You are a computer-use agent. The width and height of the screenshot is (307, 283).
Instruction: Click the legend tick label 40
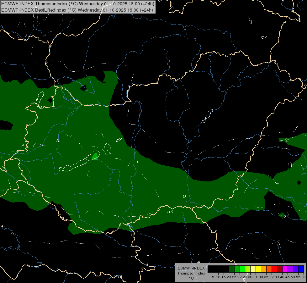(x=282, y=277)
